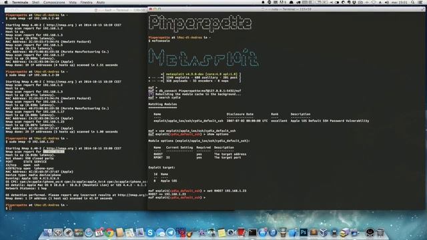Click 'sudo nmap -O 192.168.1.23' command

pos(31,141)
